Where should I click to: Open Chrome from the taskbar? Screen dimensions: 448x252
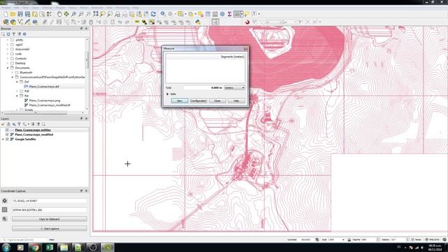(x=35, y=247)
